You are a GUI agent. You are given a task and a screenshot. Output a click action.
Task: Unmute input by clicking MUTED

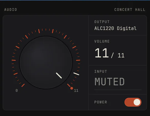pyautogui.click(x=110, y=81)
